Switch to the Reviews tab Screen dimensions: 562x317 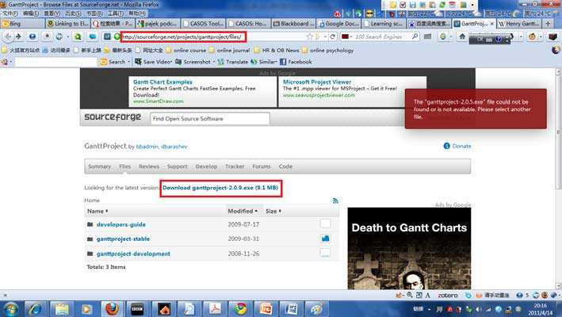pos(149,166)
